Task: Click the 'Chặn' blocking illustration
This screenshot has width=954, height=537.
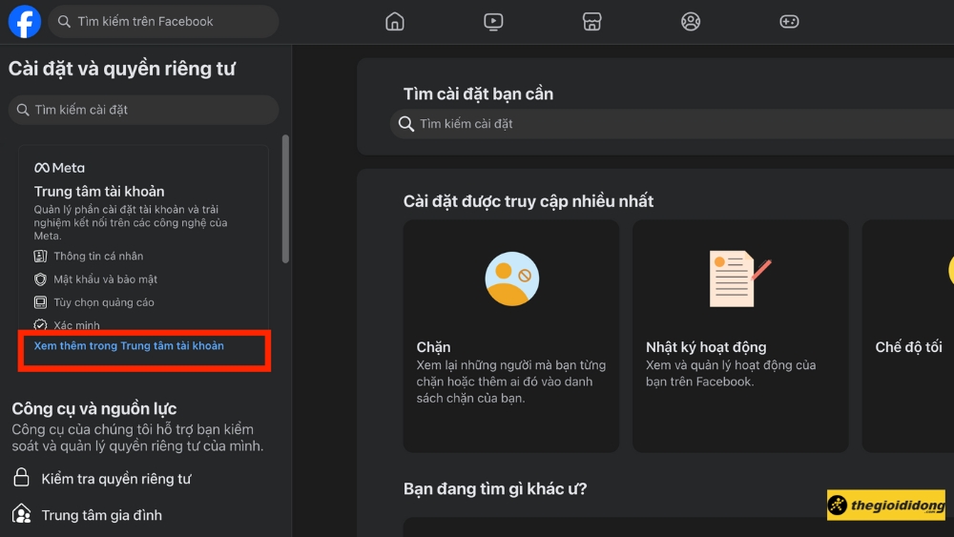Action: click(511, 279)
